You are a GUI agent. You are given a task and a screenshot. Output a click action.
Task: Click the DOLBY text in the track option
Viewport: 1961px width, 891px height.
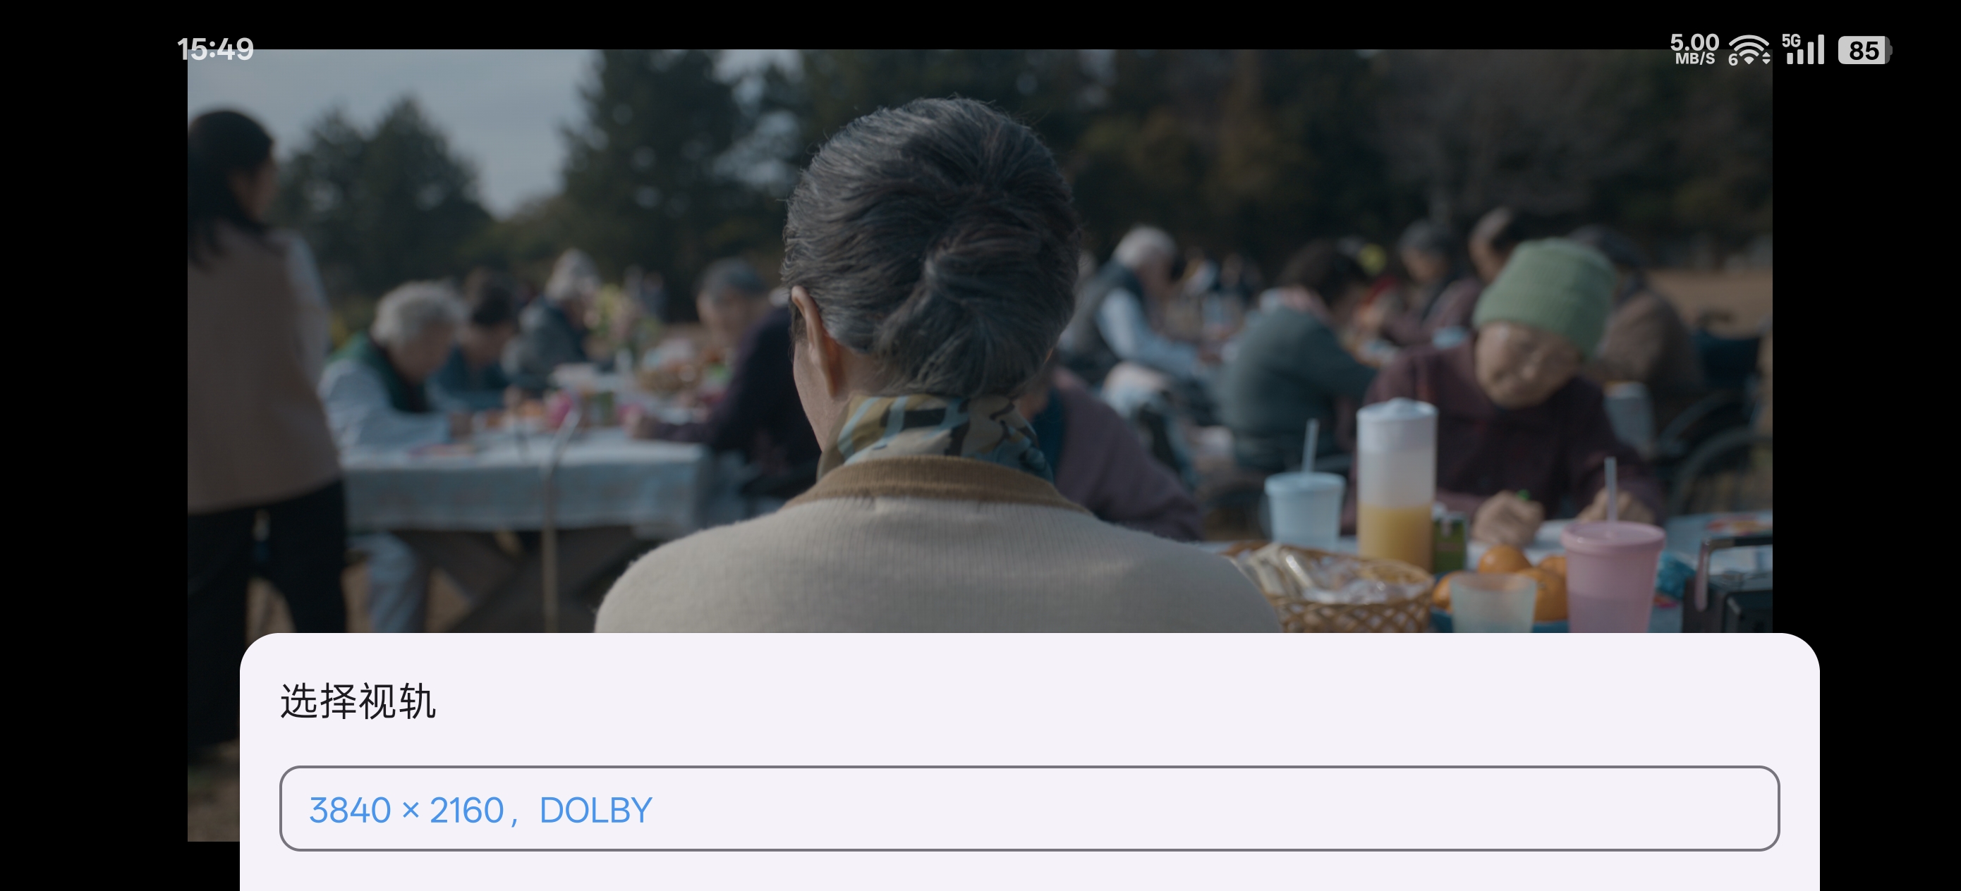point(595,811)
